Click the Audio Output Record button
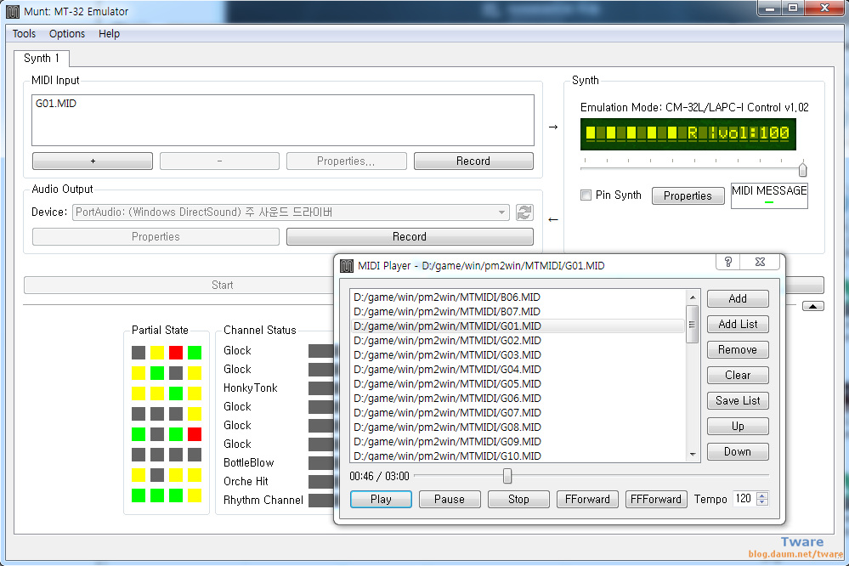This screenshot has width=849, height=566. pos(410,237)
